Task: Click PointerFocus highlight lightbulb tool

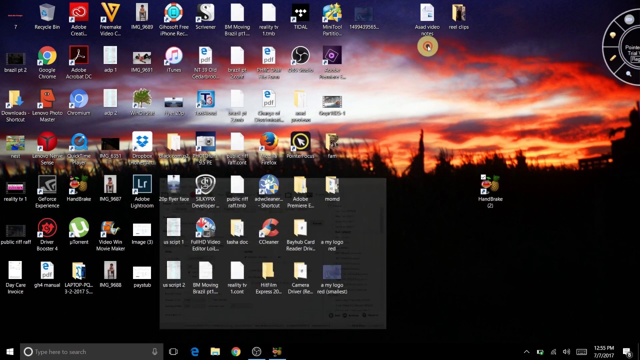Action: click(x=612, y=35)
